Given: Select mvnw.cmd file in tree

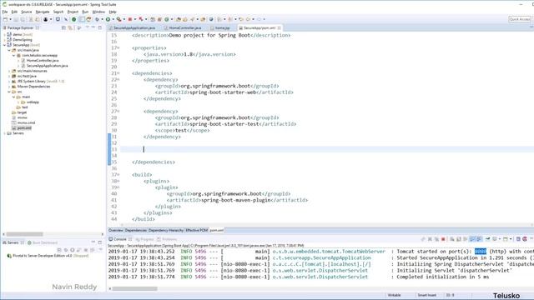Looking at the screenshot, I should pyautogui.click(x=26, y=122).
